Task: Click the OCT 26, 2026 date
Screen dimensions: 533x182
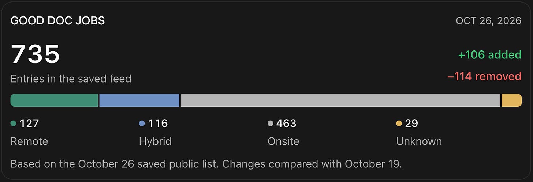Action: [488, 21]
